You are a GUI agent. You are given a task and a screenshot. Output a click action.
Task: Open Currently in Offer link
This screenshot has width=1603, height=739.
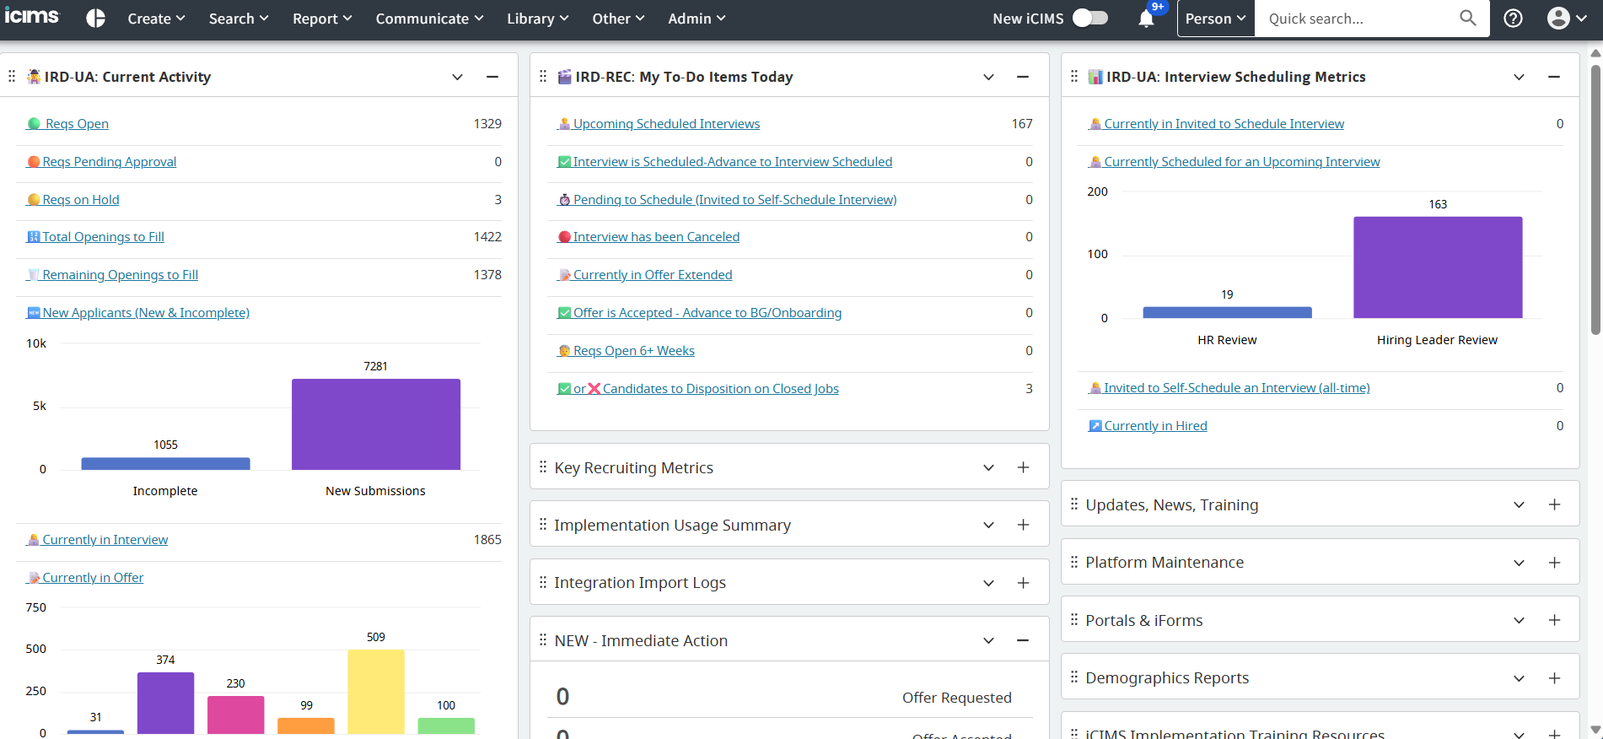click(85, 578)
